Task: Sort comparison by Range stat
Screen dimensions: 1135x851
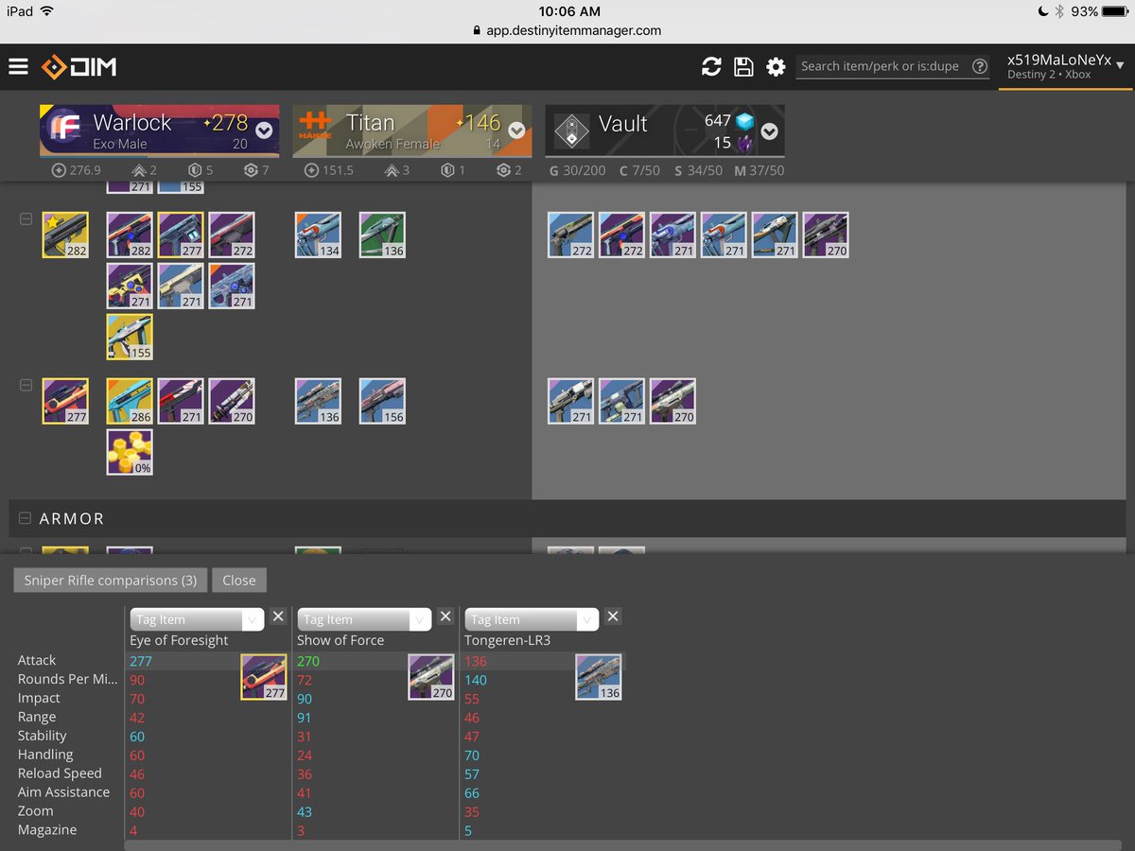Action: pos(37,717)
